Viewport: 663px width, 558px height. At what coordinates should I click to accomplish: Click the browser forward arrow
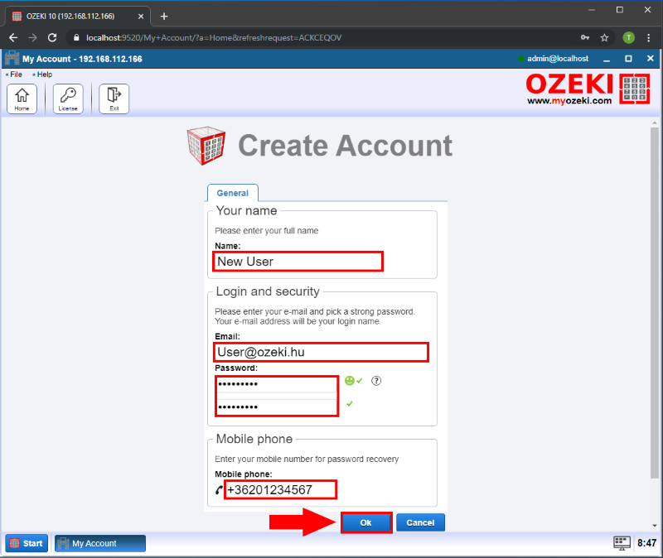[32, 37]
